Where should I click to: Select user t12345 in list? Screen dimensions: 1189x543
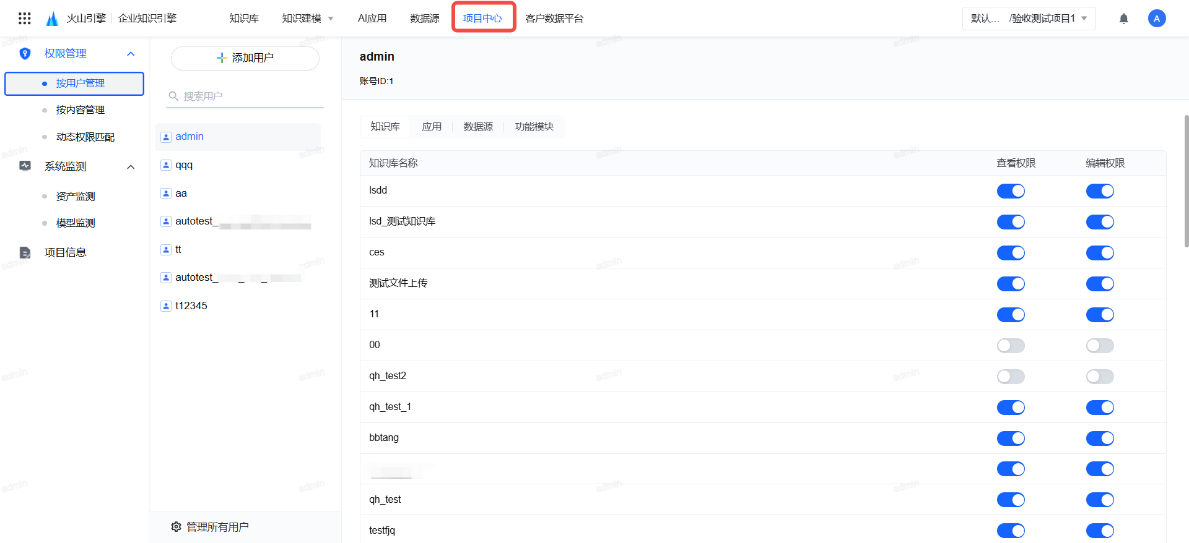pyautogui.click(x=238, y=306)
